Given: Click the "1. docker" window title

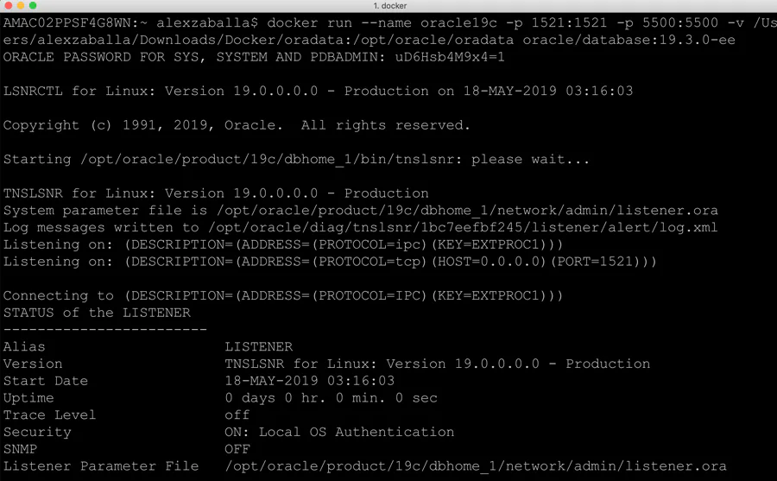Looking at the screenshot, I should click(388, 6).
